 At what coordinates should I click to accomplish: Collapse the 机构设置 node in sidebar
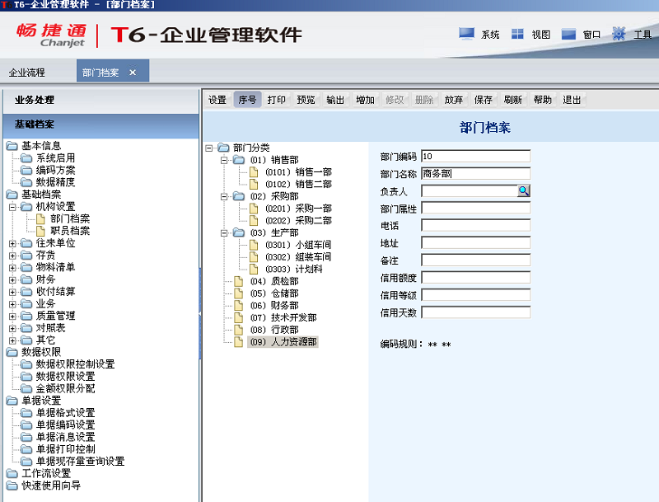click(x=12, y=207)
